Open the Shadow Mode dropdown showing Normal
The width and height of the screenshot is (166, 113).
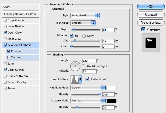click(88, 101)
